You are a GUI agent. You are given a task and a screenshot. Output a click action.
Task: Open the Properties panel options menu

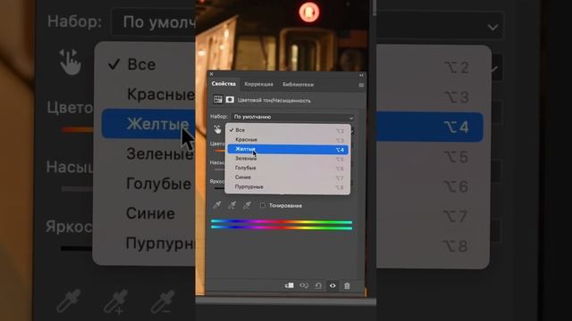(361, 85)
